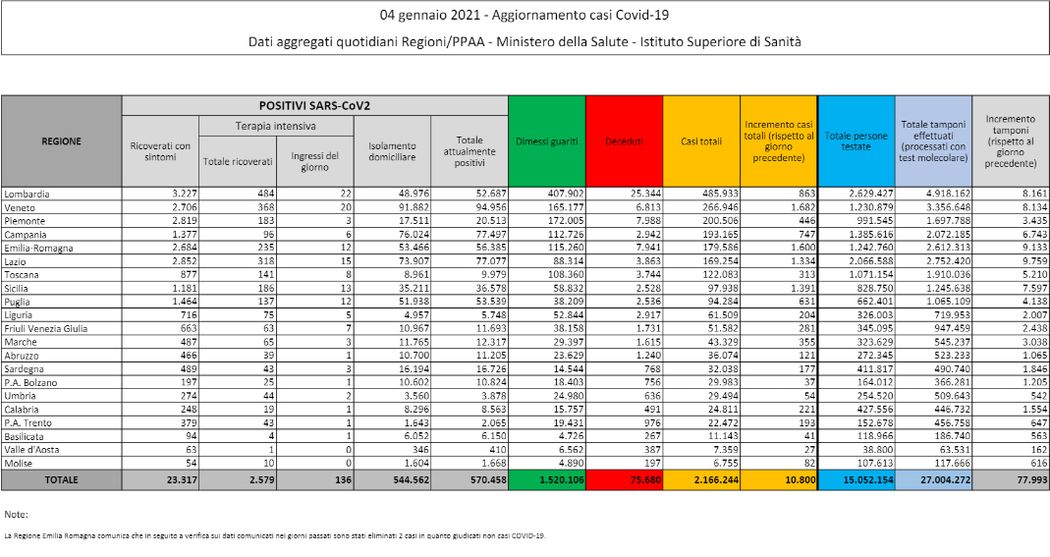The width and height of the screenshot is (1050, 557).
Task: Click the green Dimessi guariti header
Action: [x=547, y=141]
